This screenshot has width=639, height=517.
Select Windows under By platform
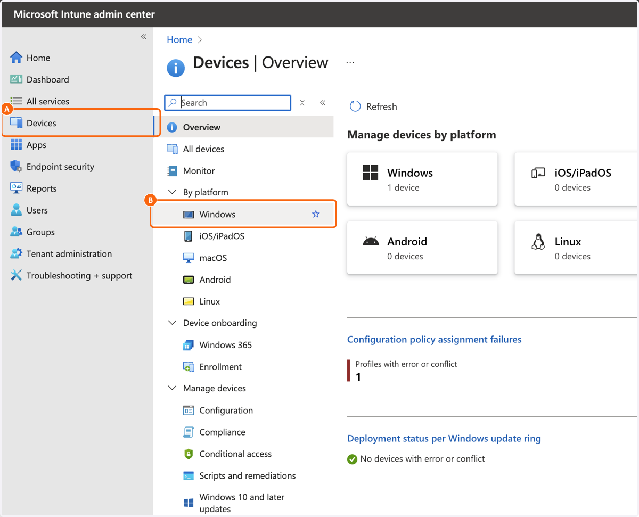[x=243, y=214]
